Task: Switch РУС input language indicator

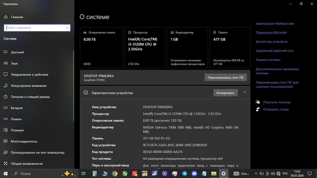Action: (285, 173)
